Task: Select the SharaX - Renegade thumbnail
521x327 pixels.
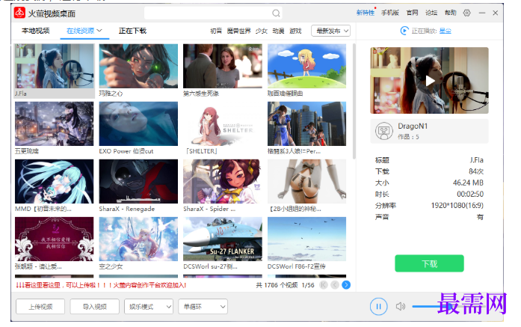Action: tap(138, 181)
